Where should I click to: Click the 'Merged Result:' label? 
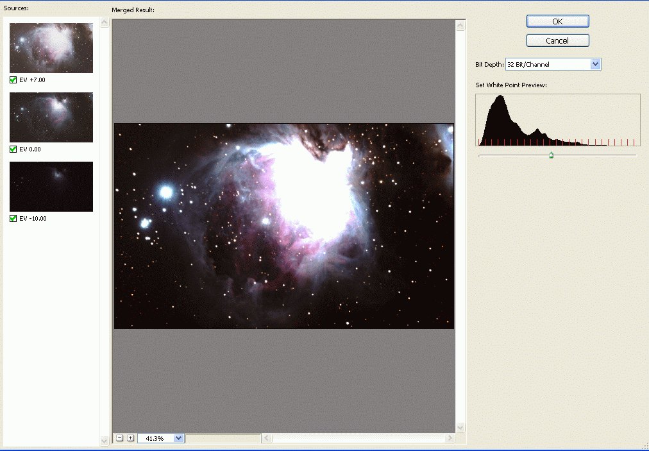(133, 10)
